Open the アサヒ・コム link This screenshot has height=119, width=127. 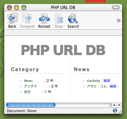pos(97,86)
